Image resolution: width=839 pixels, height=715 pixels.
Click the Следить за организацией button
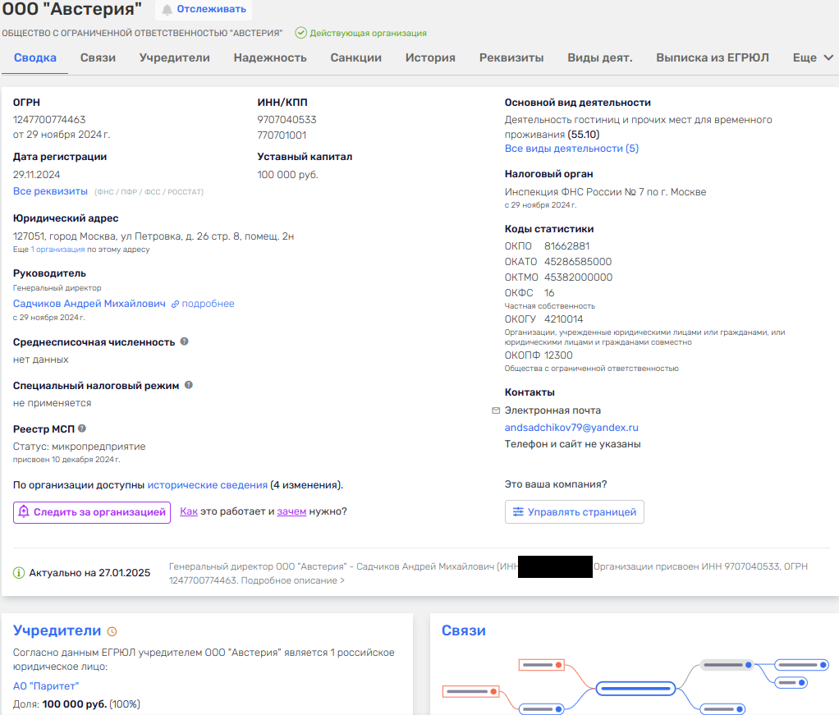tap(92, 512)
